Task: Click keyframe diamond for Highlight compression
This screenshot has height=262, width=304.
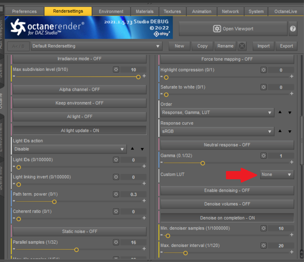Action: [x=263, y=70]
